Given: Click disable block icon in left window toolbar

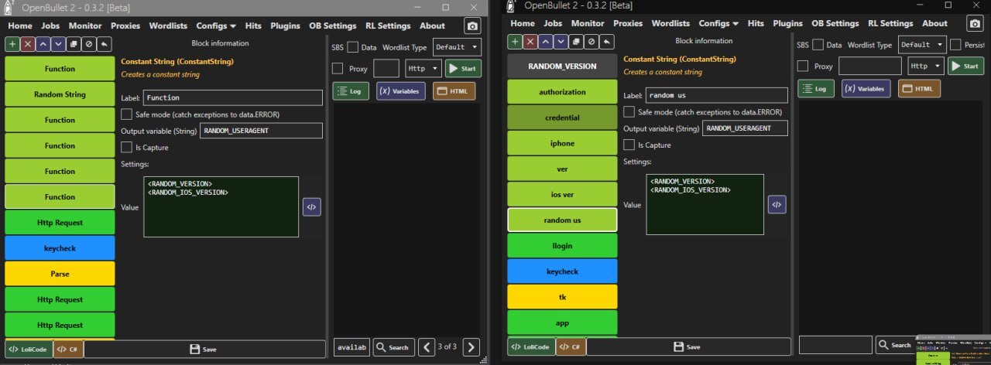Looking at the screenshot, I should pyautogui.click(x=89, y=44).
